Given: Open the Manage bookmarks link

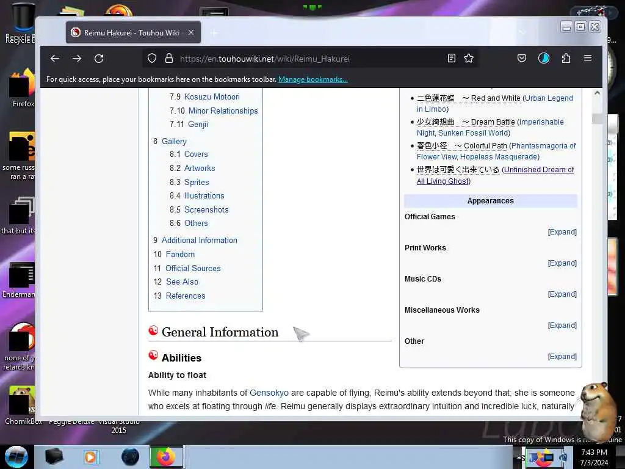Looking at the screenshot, I should pyautogui.click(x=313, y=79).
